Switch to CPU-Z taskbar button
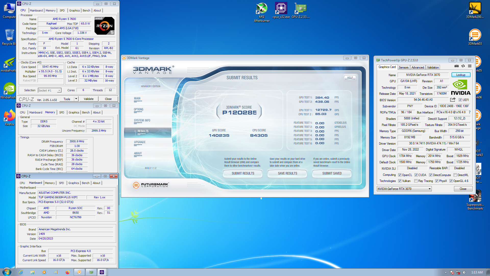 click(x=102, y=272)
